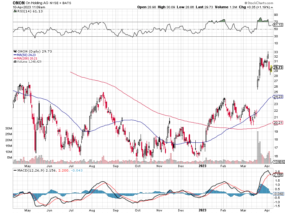The height and width of the screenshot is (213, 285).
Task: Click the Low 28.86 value
Action: coord(185,7)
